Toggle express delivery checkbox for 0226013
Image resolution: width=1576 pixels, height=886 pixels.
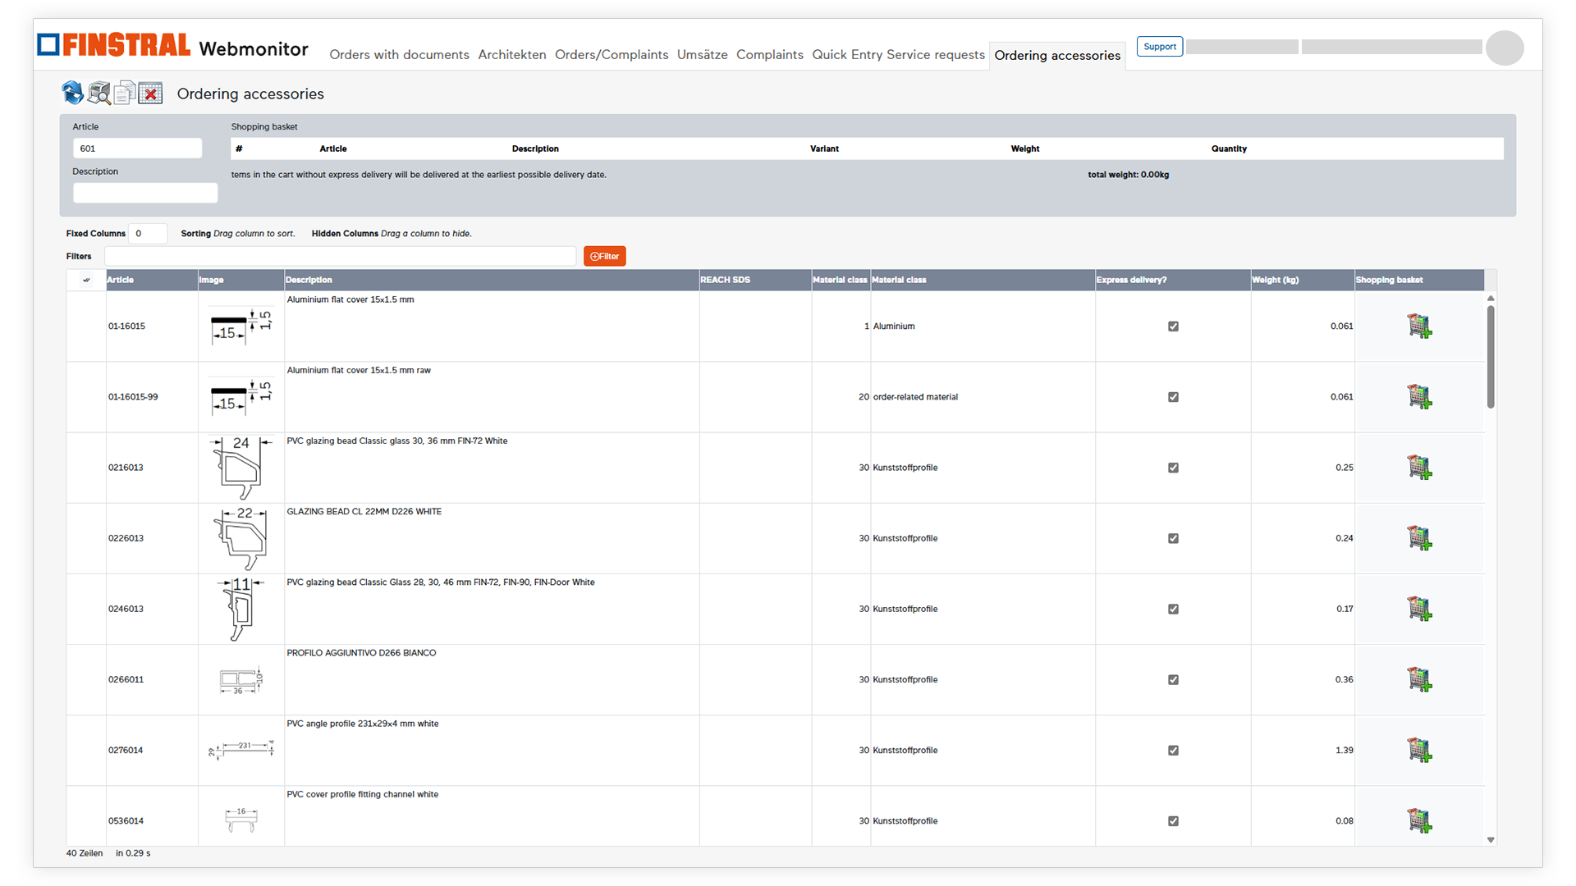click(1173, 538)
